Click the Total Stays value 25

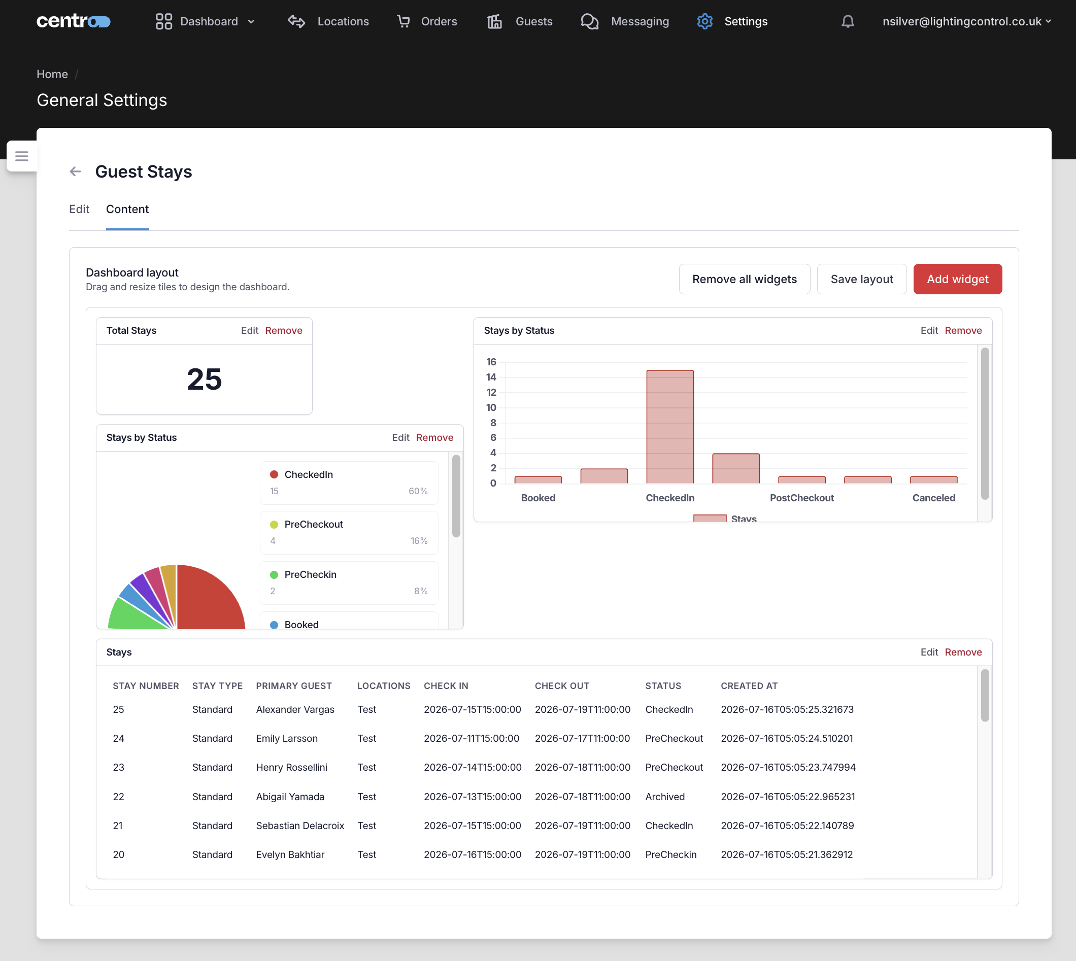[x=204, y=379]
